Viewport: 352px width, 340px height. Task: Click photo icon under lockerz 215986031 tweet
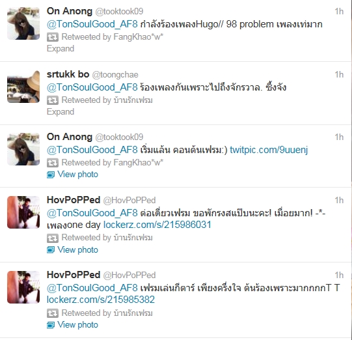[51, 250]
